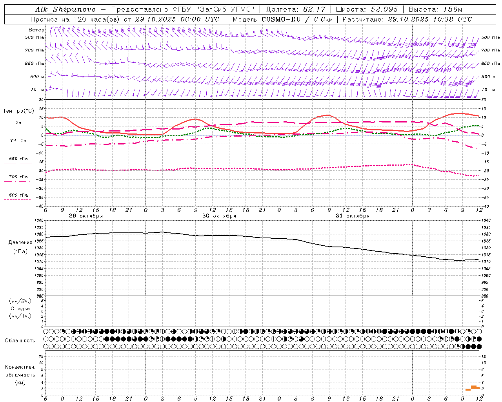Screen dimensions: 502x402
Task: Click the 'Td 2м' dew point legend entry
Action: click(18, 141)
